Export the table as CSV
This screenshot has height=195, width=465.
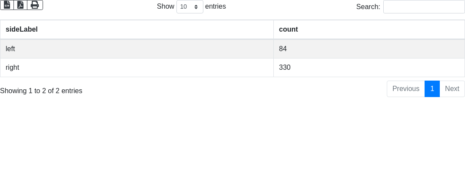tap(7, 5)
